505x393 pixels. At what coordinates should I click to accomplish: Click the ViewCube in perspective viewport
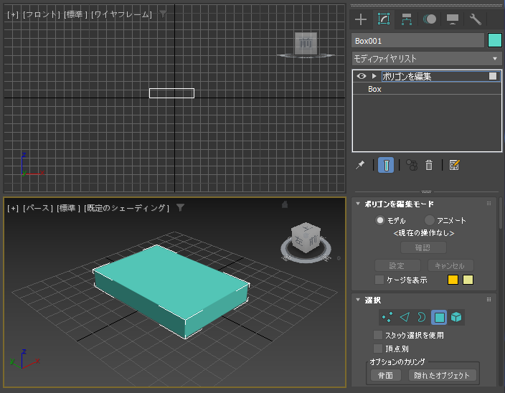click(x=306, y=237)
